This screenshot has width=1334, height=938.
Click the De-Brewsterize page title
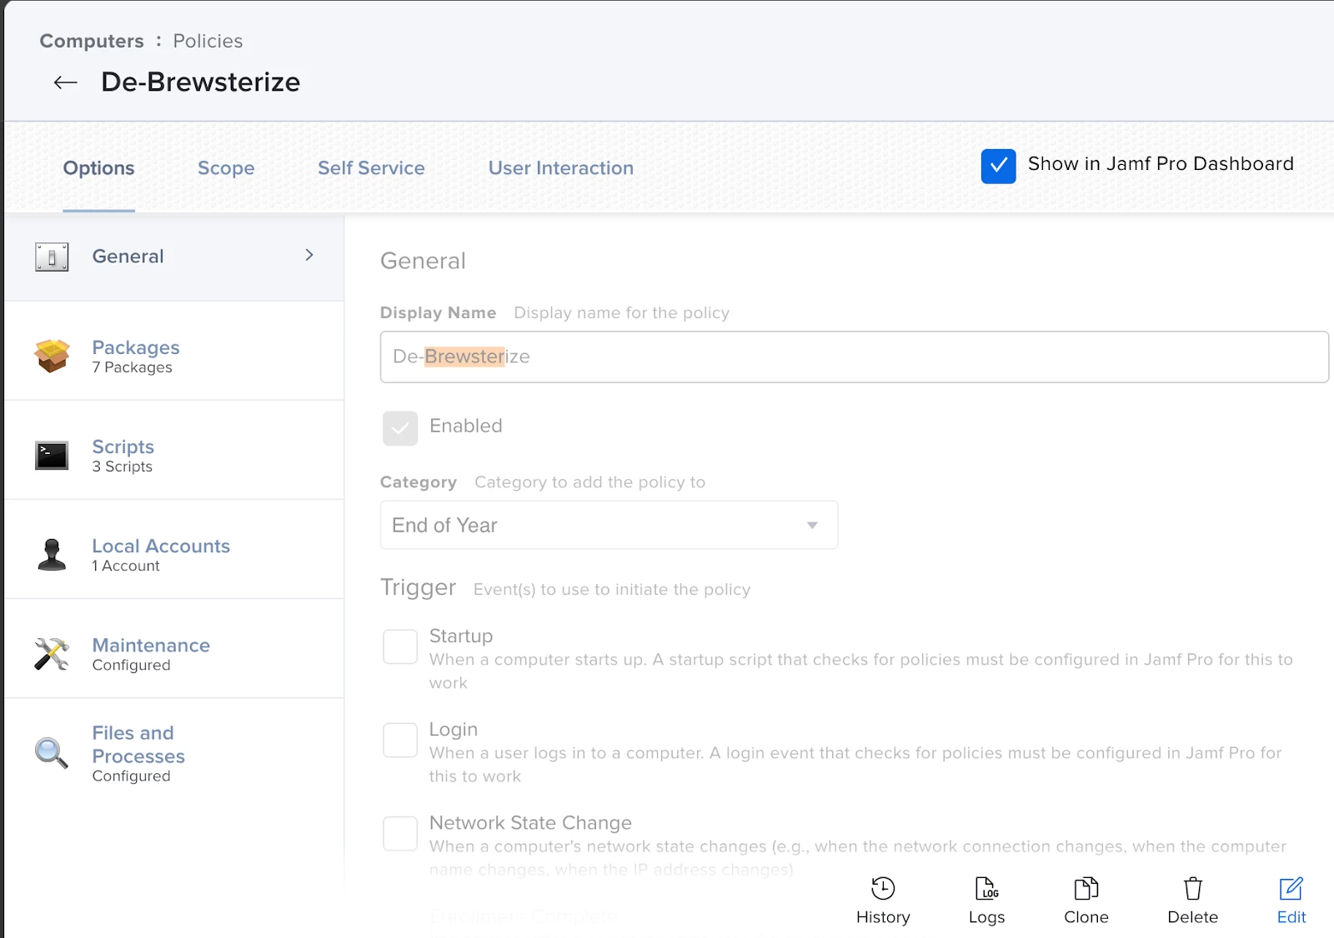(200, 82)
